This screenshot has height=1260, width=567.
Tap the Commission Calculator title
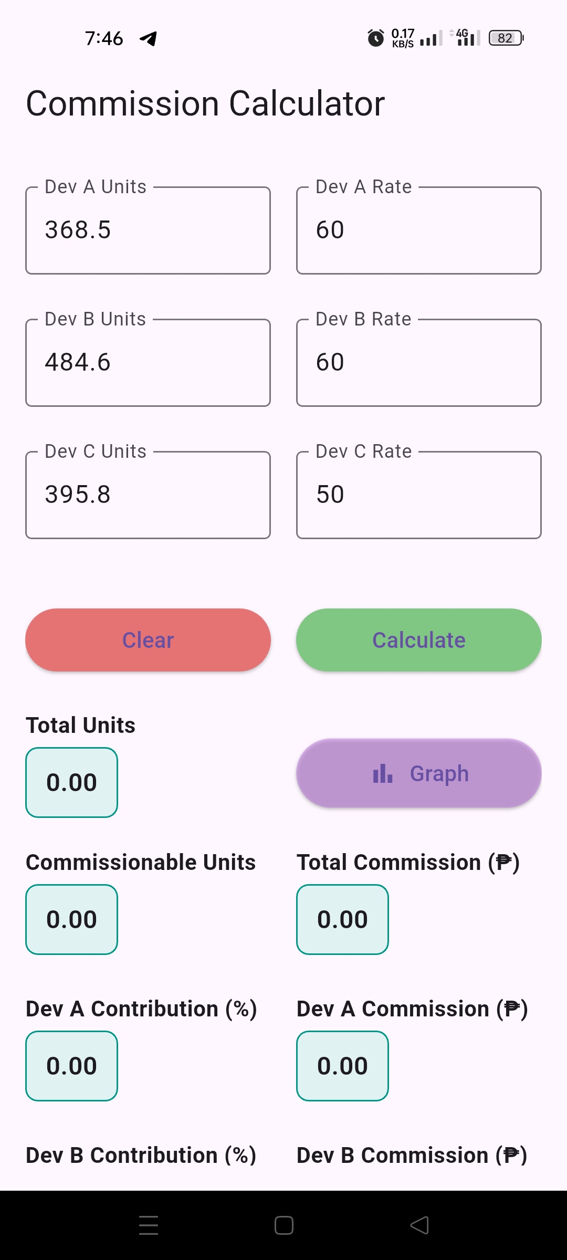205,103
